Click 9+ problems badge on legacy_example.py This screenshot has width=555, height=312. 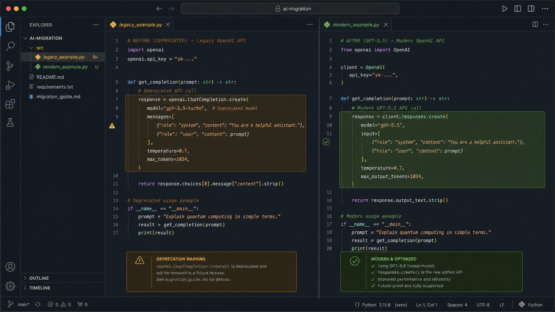click(x=95, y=57)
